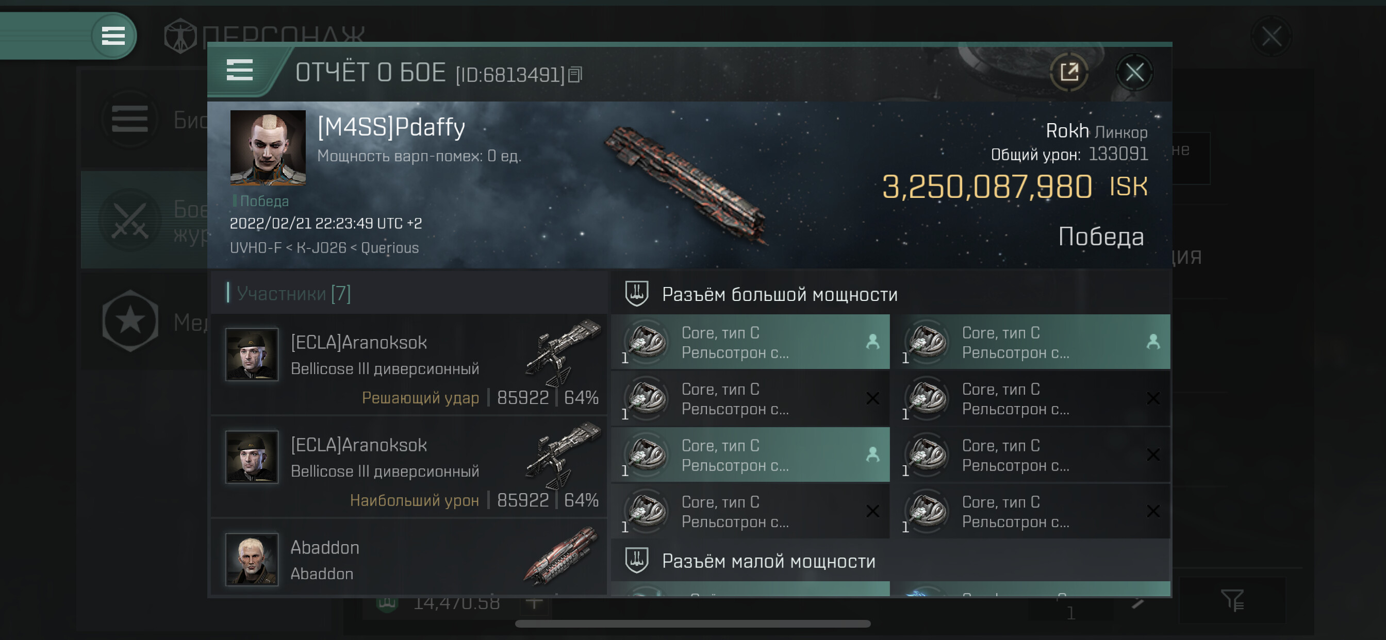Expand the Разъём малой мощности section
The height and width of the screenshot is (640, 1386).
[768, 562]
